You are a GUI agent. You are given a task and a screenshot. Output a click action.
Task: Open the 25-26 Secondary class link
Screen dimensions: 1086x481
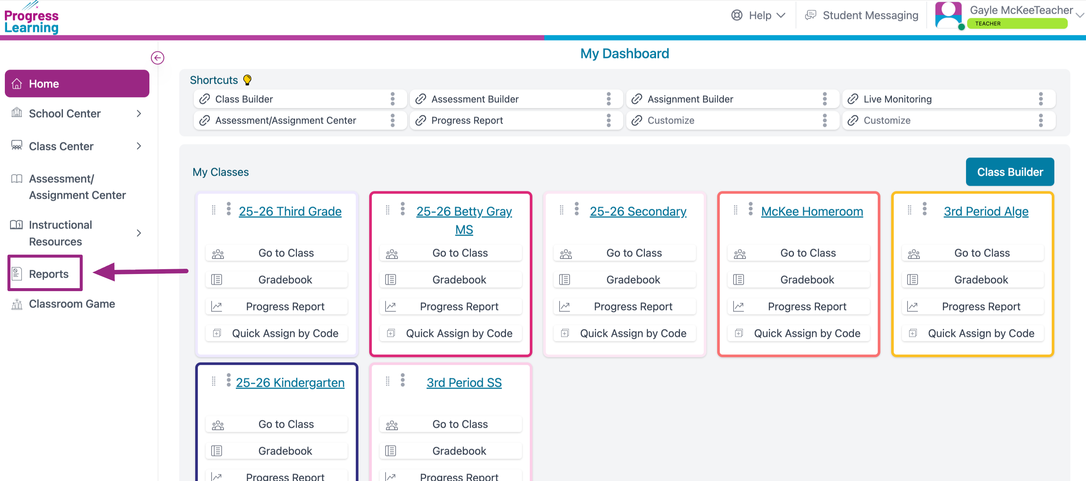[x=638, y=211]
